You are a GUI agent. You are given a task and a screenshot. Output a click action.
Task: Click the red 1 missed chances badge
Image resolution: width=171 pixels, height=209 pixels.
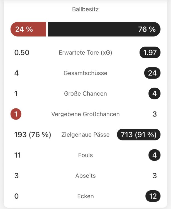(16, 114)
